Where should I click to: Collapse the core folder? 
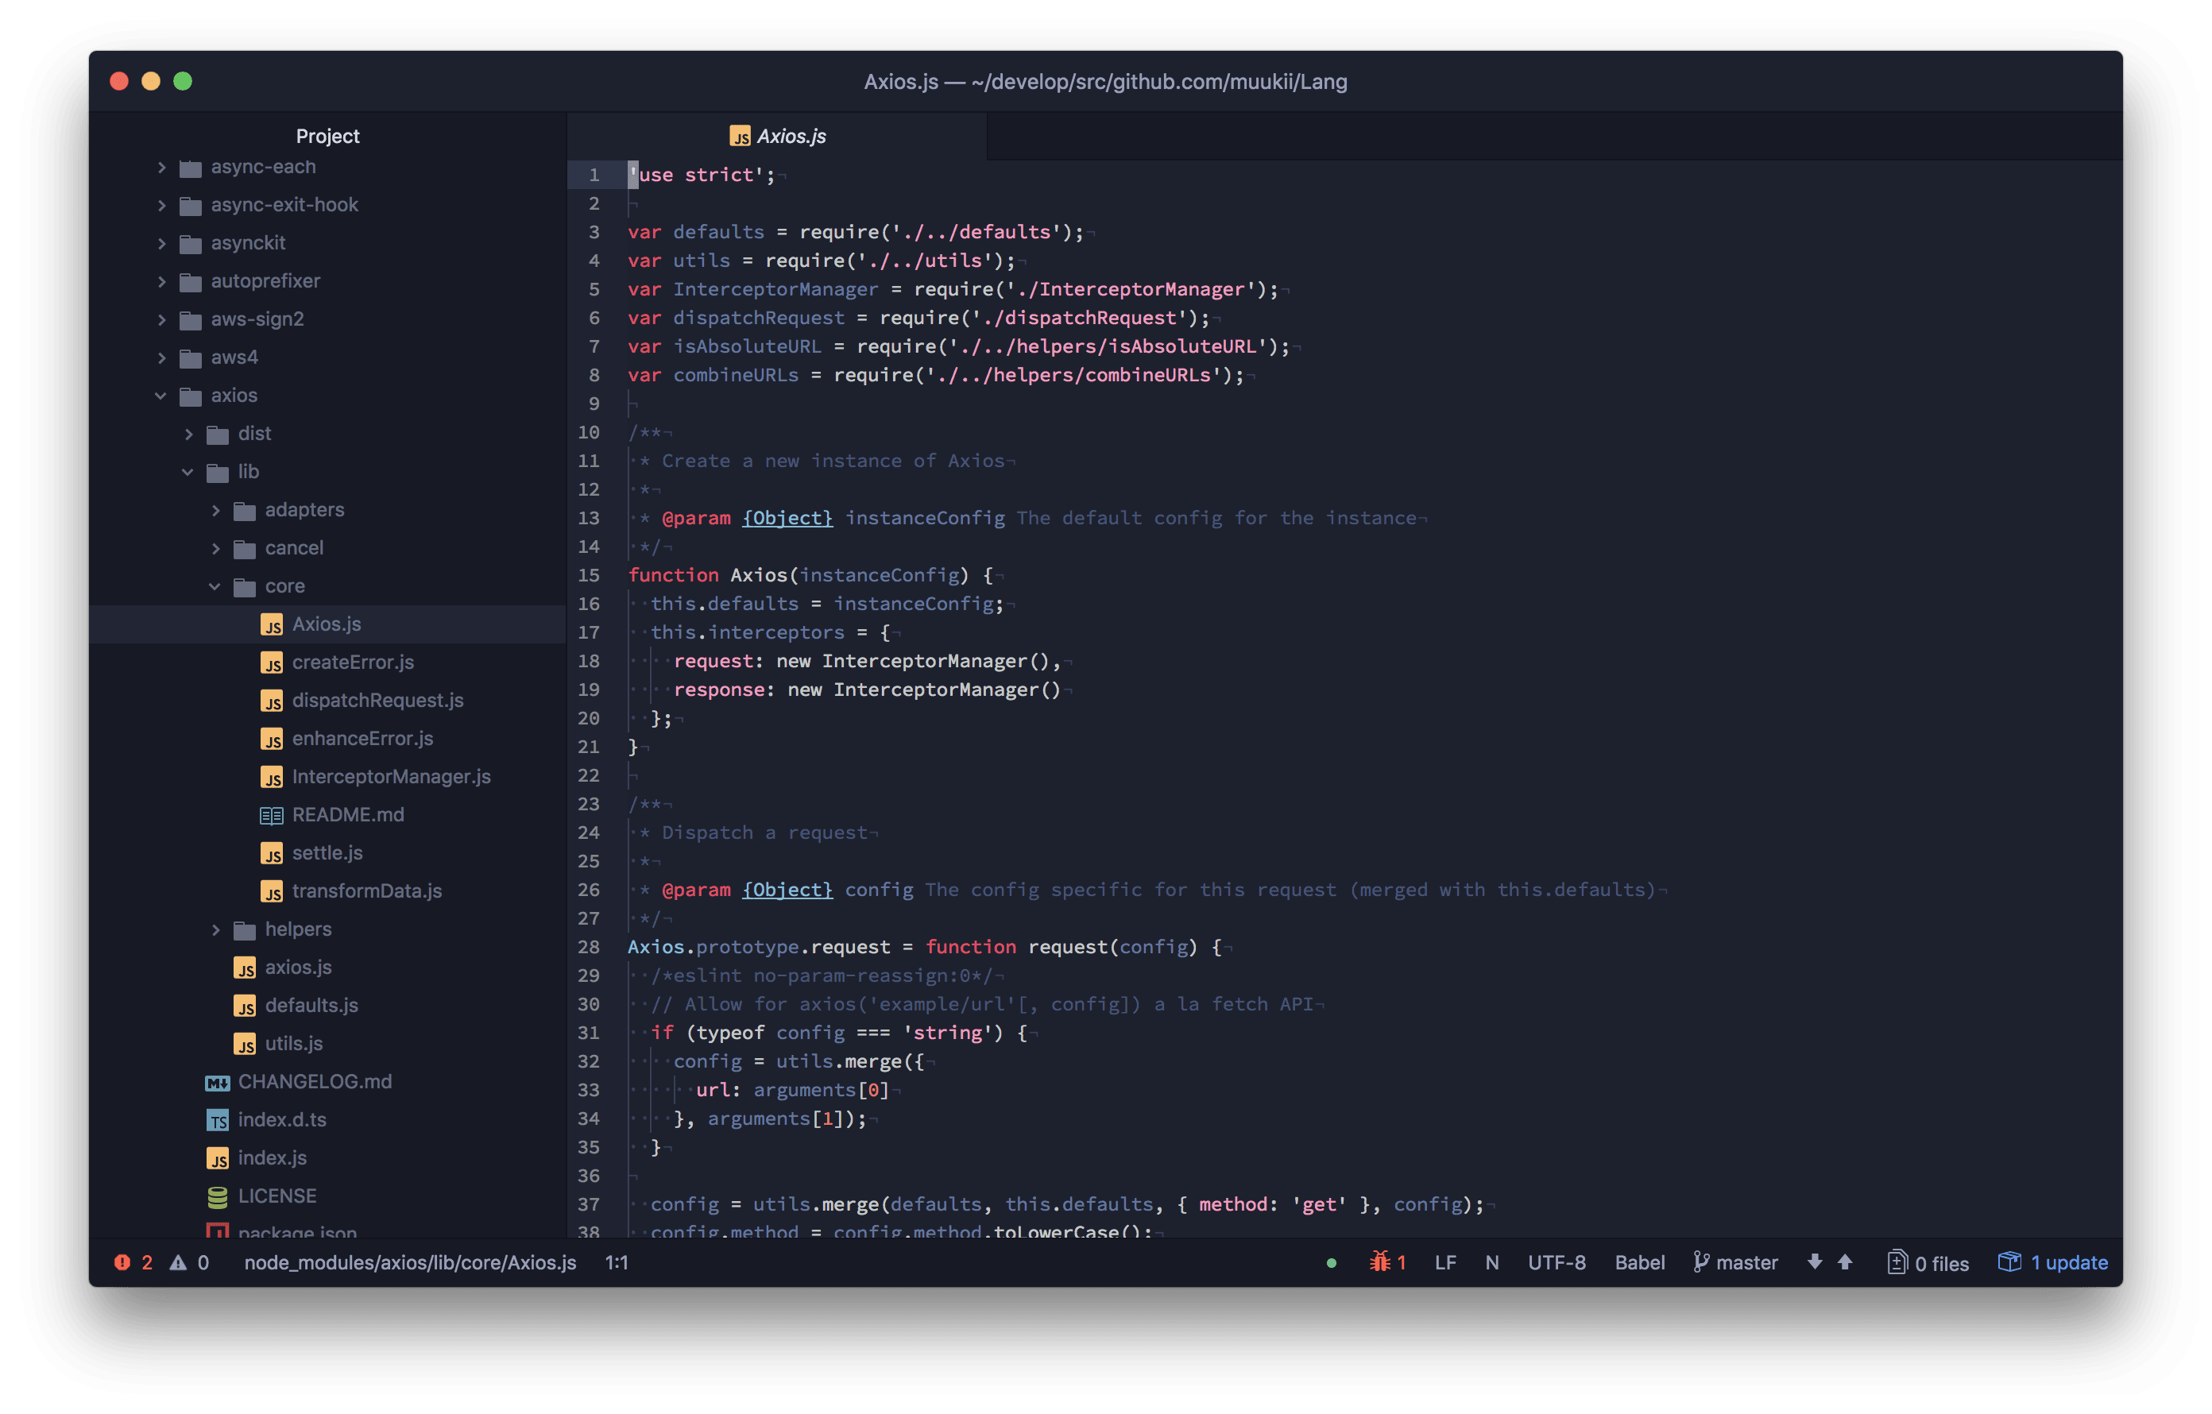coord(215,585)
